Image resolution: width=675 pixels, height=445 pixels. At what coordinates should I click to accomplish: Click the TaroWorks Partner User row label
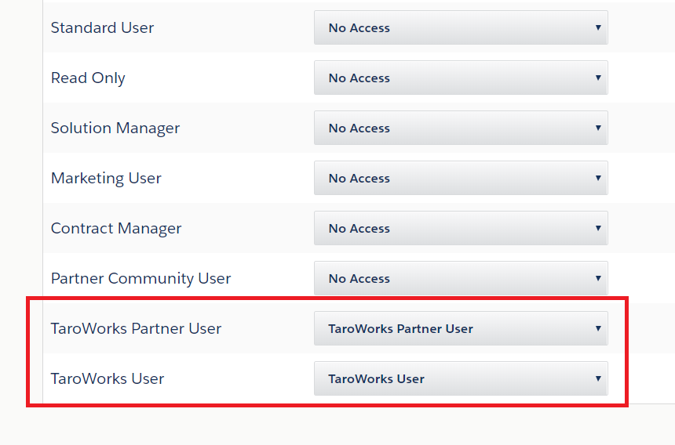[136, 328]
